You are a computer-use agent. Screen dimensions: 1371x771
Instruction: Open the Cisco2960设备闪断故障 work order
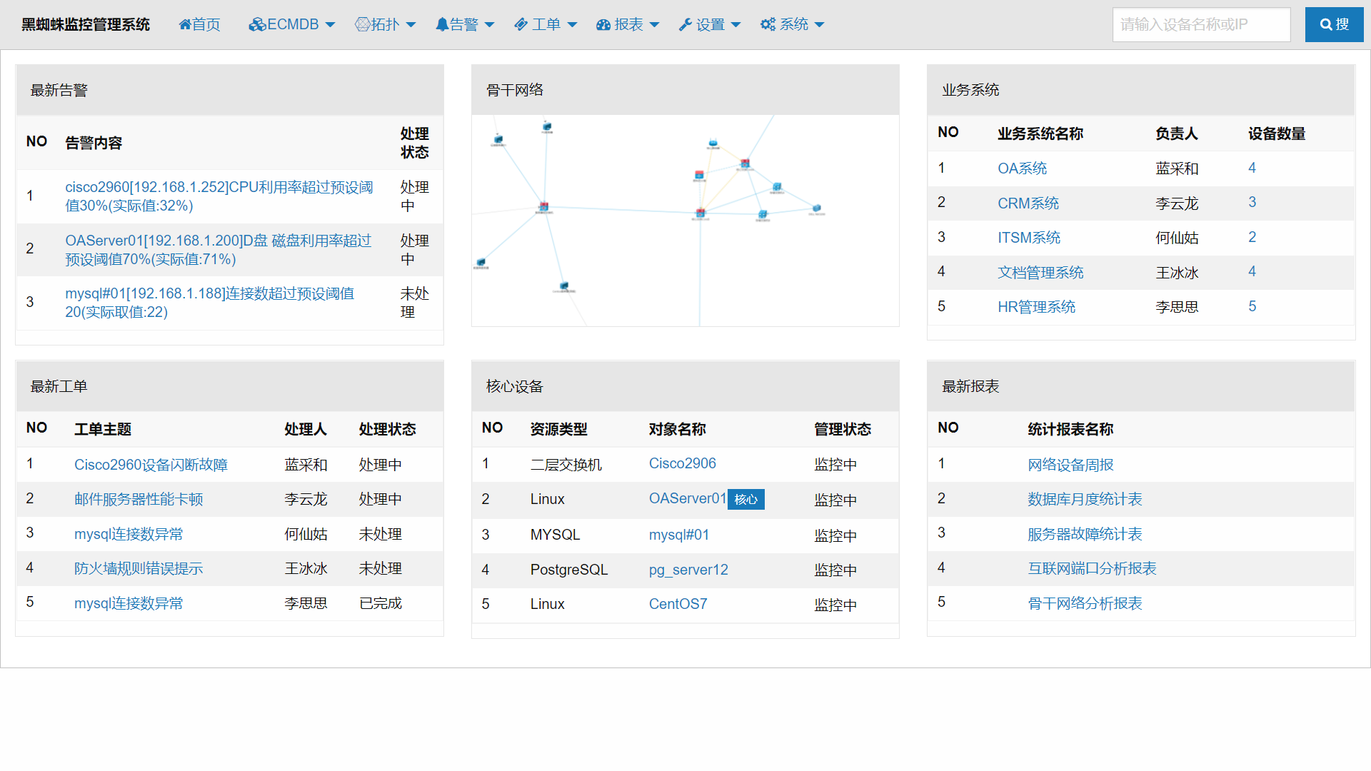click(151, 465)
